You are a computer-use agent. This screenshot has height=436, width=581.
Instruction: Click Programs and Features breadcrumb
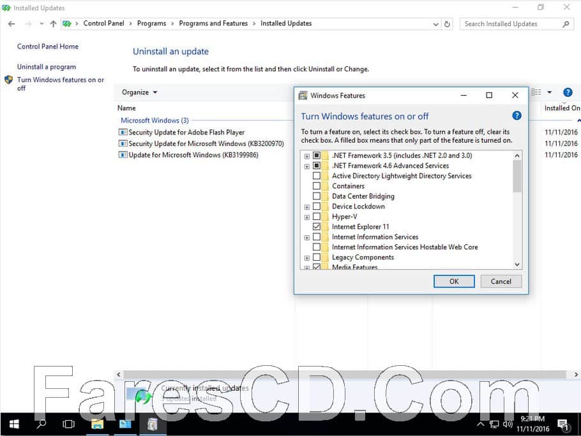213,24
